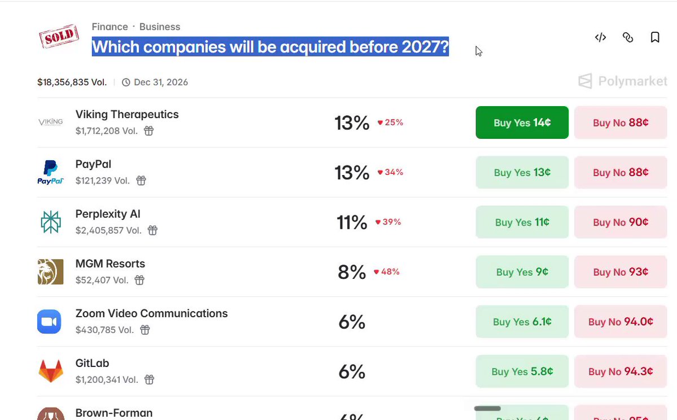Buy Yes 6.1¢ for Zoom Video Communications
Image resolution: width=677 pixels, height=420 pixels.
click(522, 322)
